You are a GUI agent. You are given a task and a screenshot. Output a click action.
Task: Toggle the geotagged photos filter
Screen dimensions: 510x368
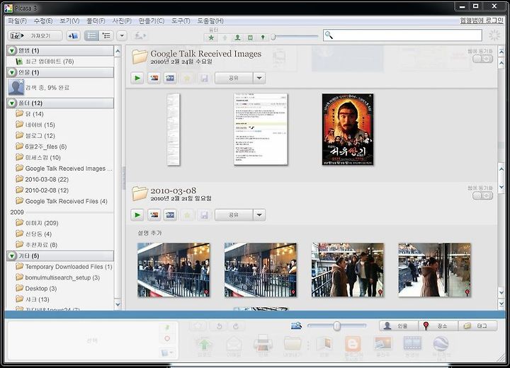point(263,38)
